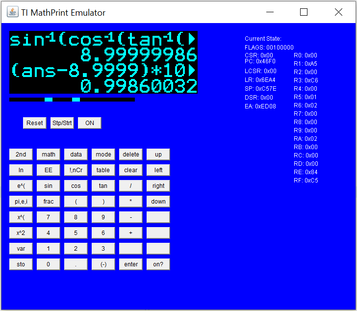This screenshot has height=311, width=357.
Task: Click the negative (-) key
Action: pyautogui.click(x=103, y=264)
